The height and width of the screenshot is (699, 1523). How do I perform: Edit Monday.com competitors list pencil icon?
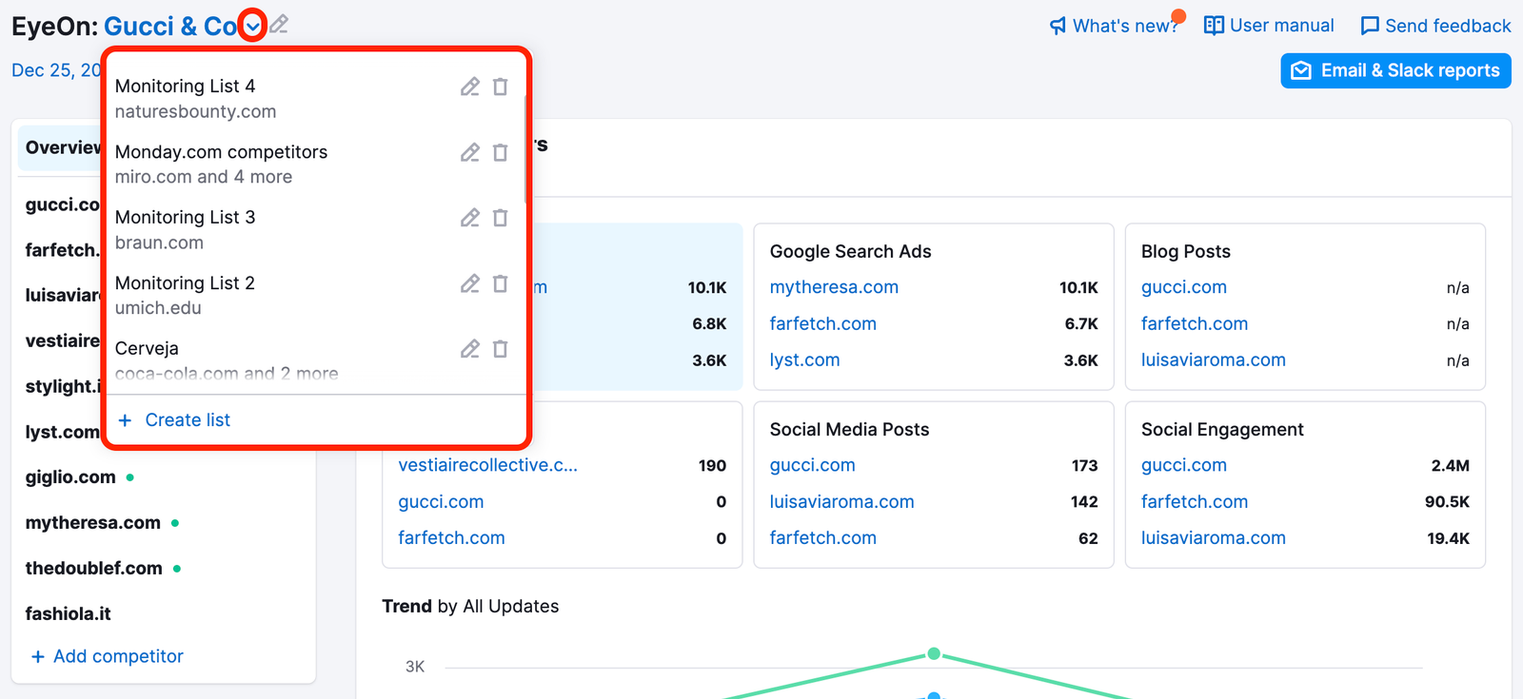[x=470, y=152]
